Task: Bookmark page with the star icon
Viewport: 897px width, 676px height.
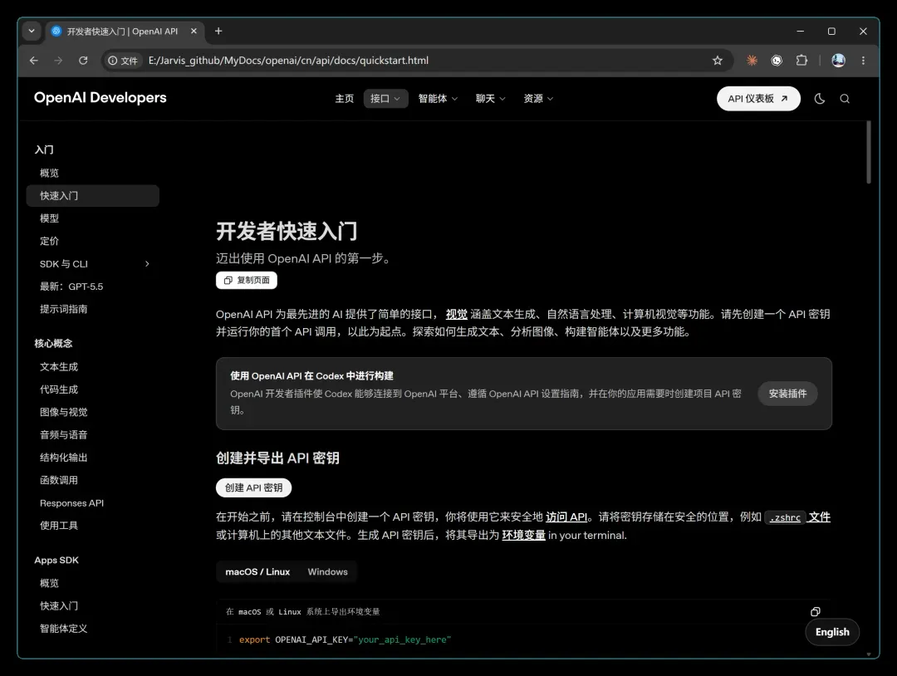Action: pos(718,61)
